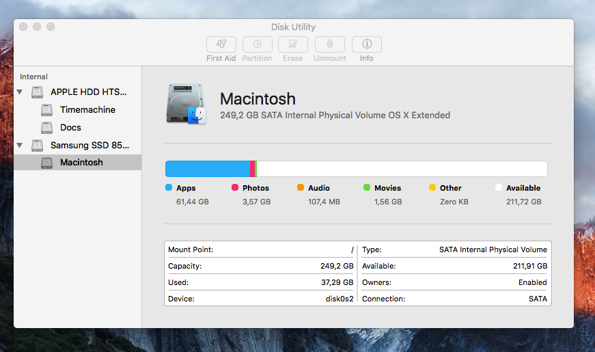Click SATA Internal Physical Volume type value
The height and width of the screenshot is (352, 595).
(x=493, y=249)
